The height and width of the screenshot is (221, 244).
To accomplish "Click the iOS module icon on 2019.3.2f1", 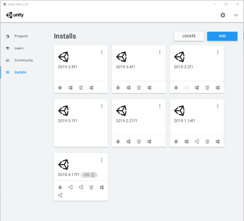I will 187,88.
